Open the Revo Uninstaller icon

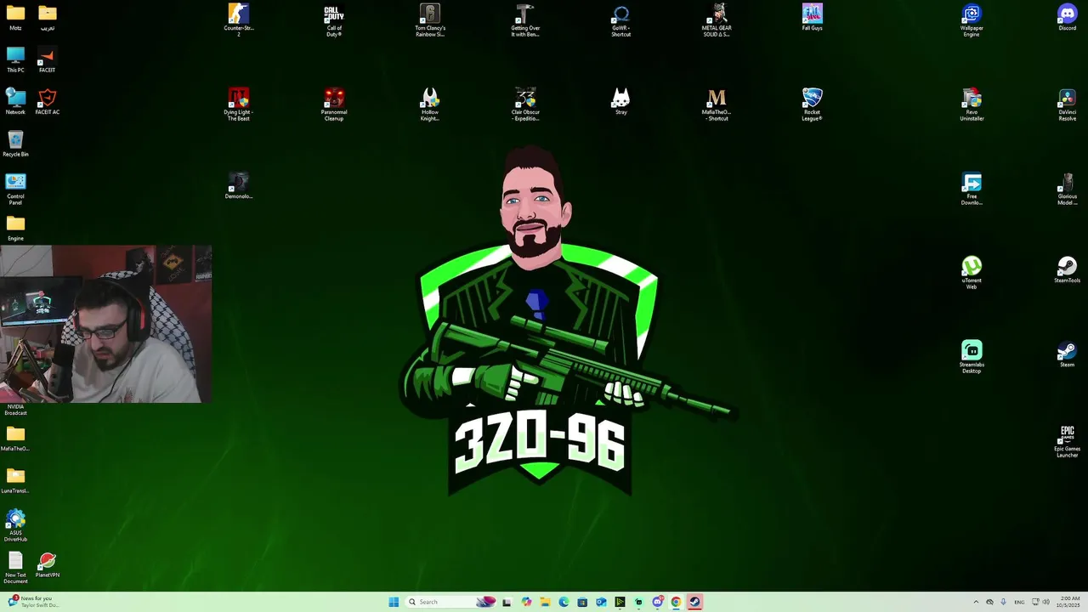pyautogui.click(x=972, y=105)
